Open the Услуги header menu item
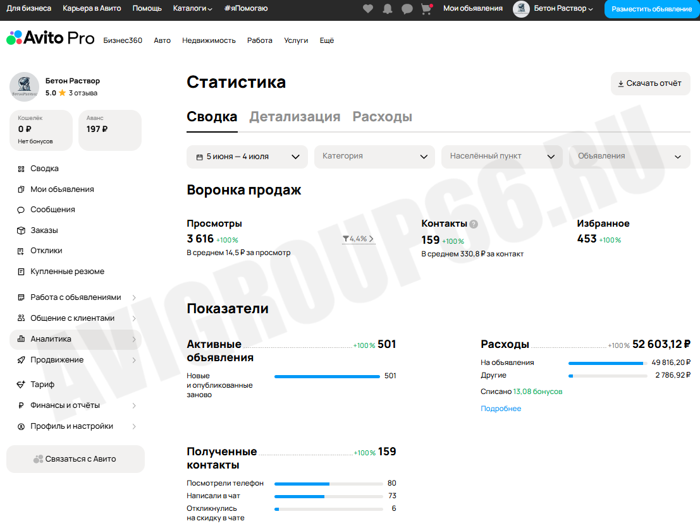Viewport: 700px width, 526px height. click(x=296, y=40)
